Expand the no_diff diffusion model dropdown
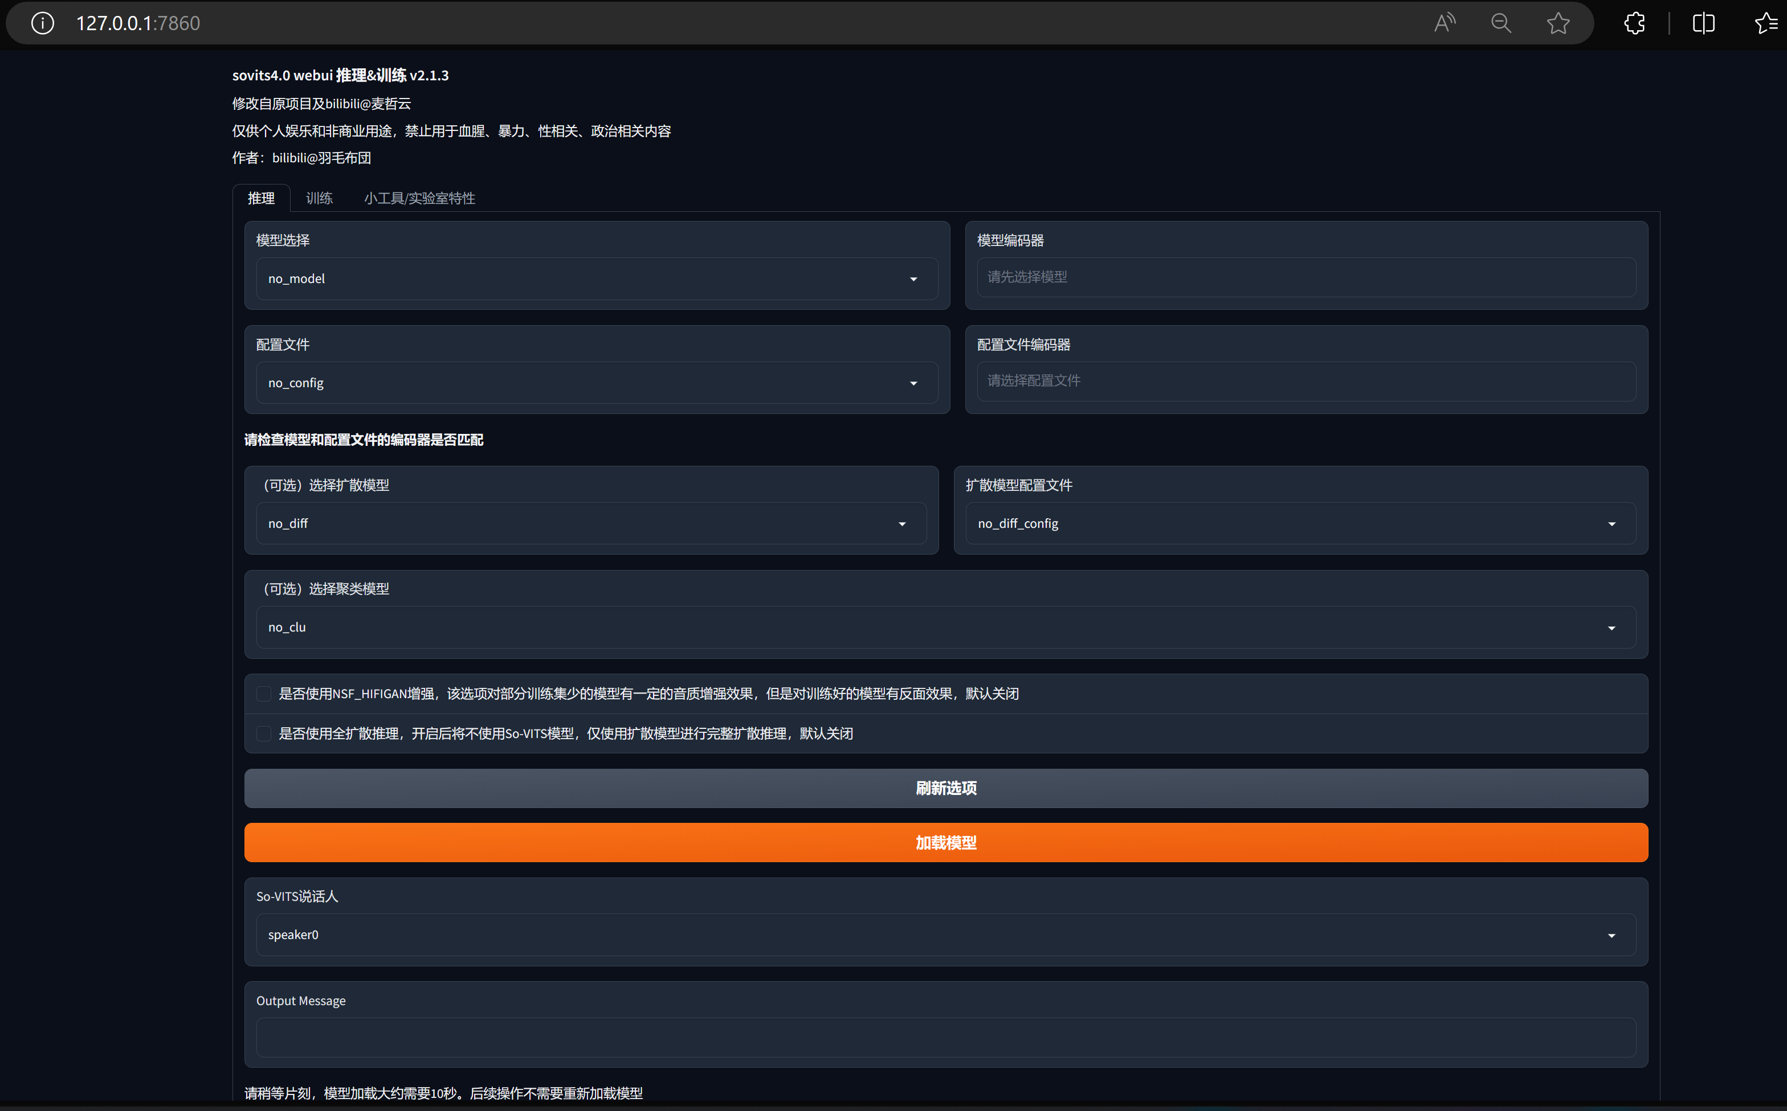The image size is (1787, 1111). 590,523
